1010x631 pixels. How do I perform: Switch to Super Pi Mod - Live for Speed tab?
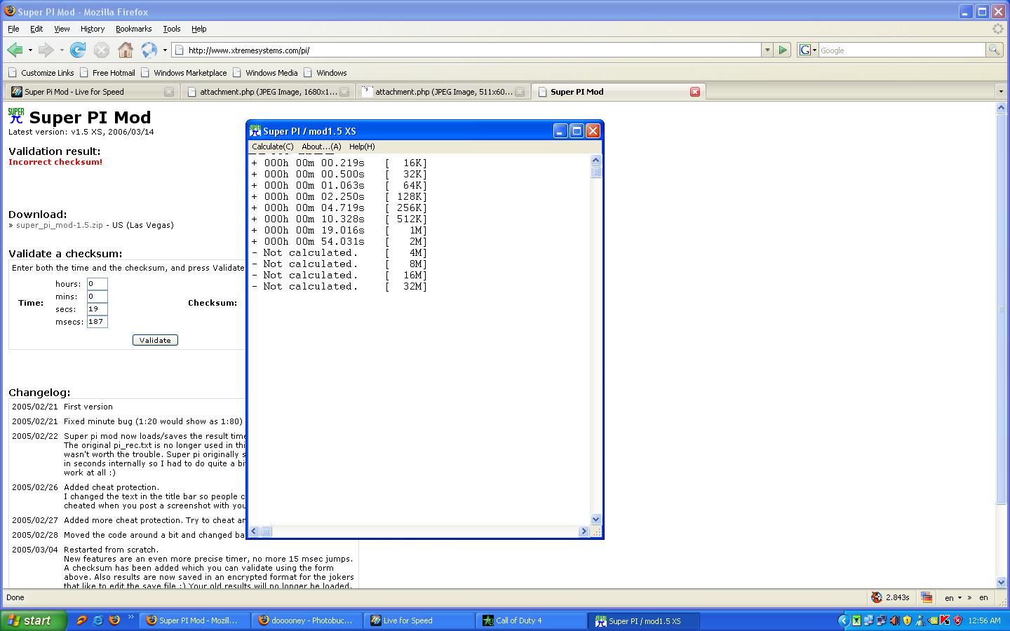[91, 92]
